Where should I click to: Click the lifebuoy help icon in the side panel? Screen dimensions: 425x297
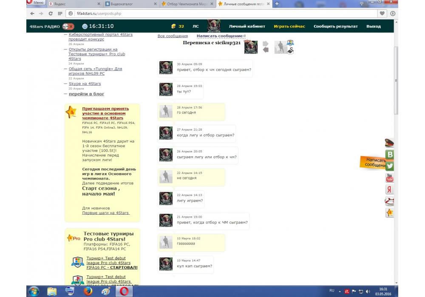[389, 201]
